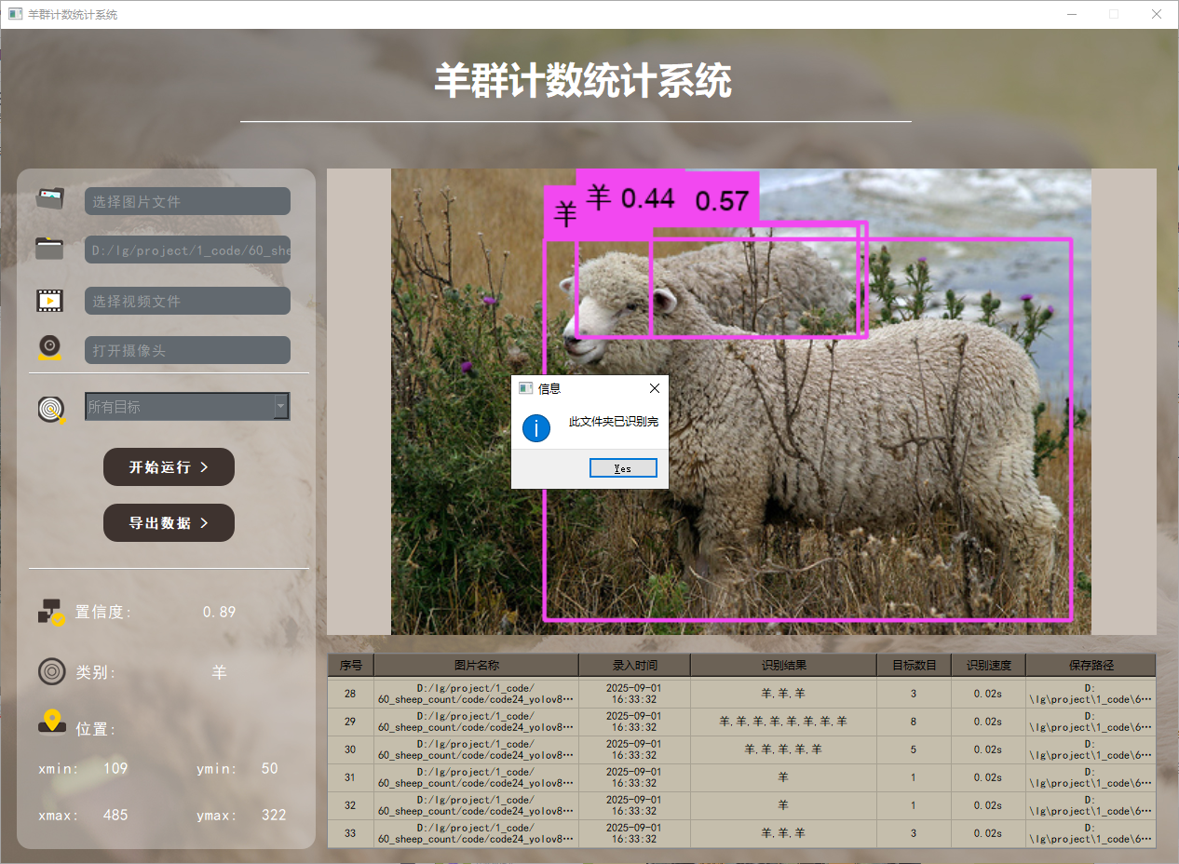Click row number 30 cell

click(x=350, y=749)
